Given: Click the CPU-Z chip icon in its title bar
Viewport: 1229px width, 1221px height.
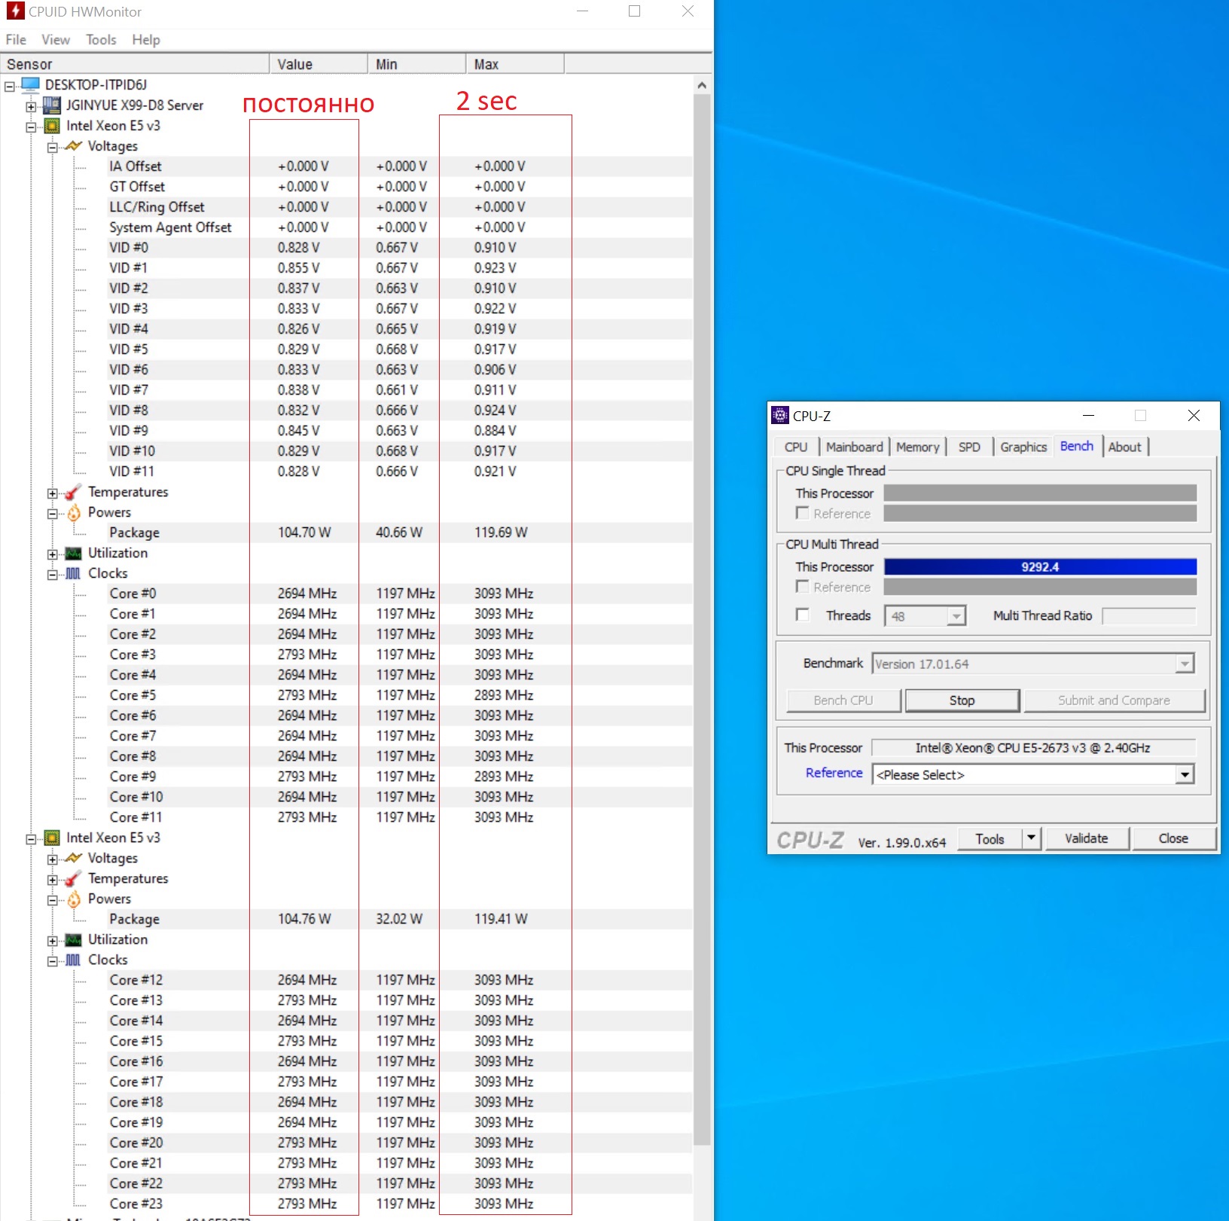Looking at the screenshot, I should click(780, 415).
